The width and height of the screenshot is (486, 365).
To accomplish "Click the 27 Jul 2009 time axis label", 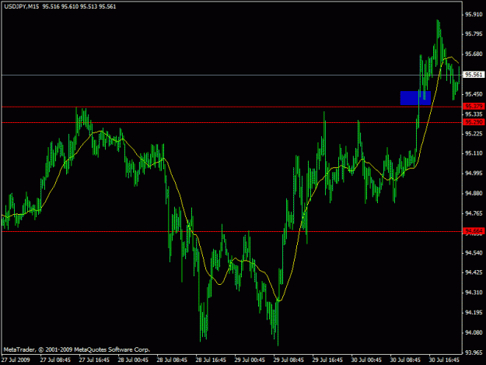I will coord(16,360).
